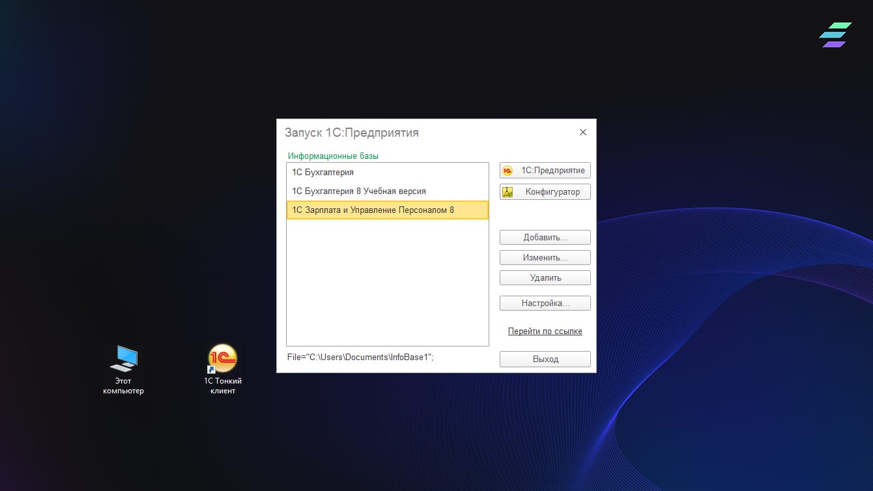
Task: Select the 1С Тонкий клиент desktop shortcut icon
Action: 222,359
